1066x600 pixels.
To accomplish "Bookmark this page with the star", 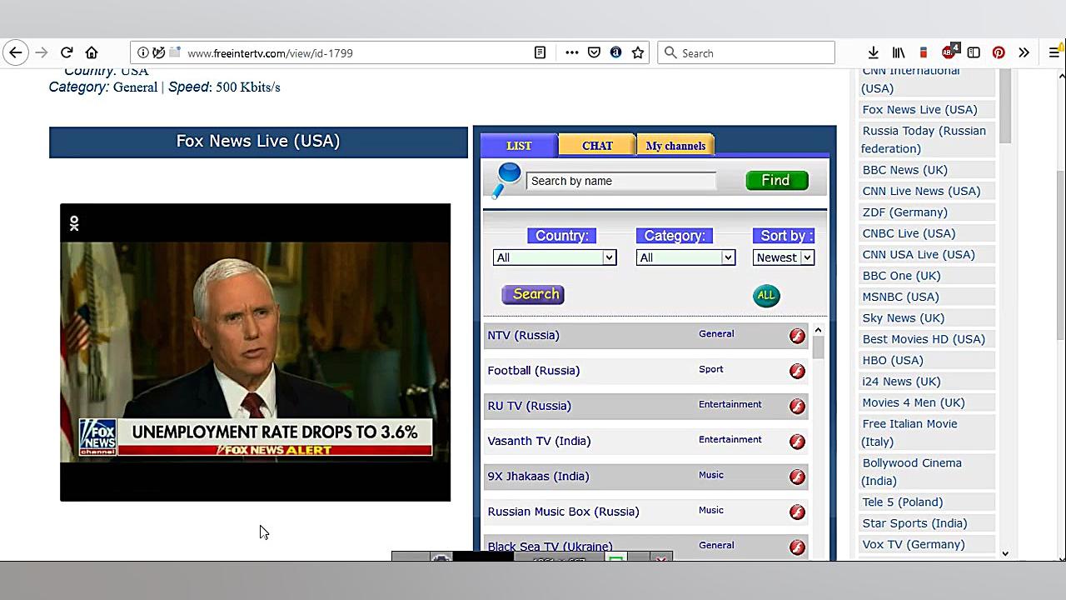I will point(638,52).
